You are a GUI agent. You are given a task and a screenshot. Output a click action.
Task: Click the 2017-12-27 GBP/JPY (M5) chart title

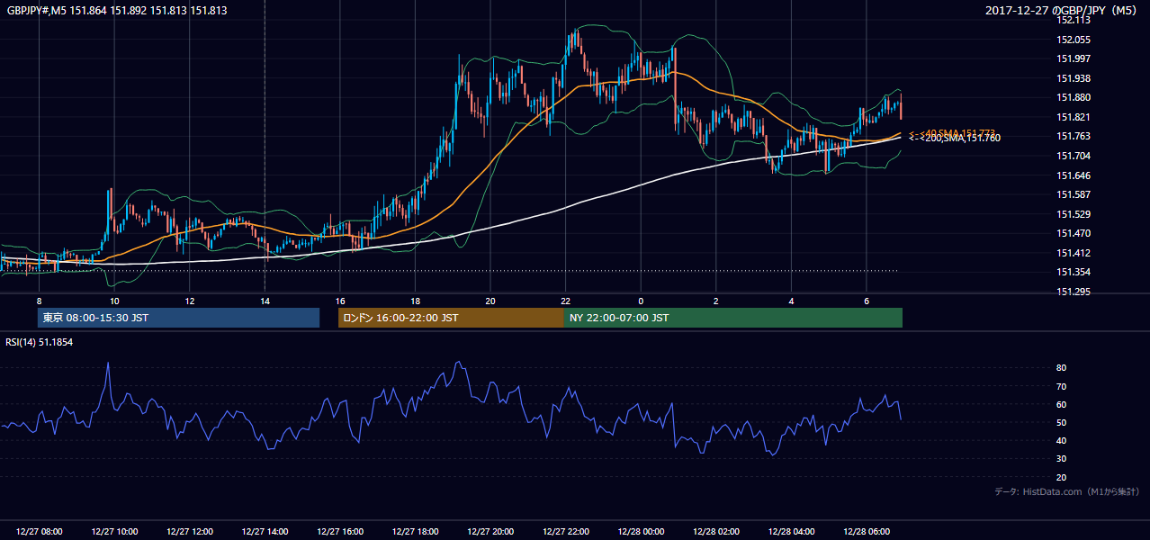point(1063,11)
